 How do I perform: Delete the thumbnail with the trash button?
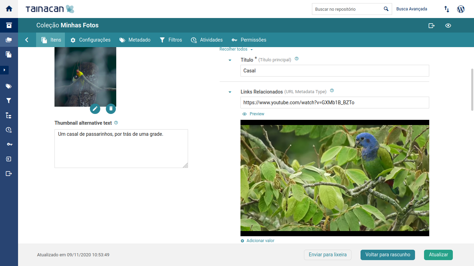point(111,109)
